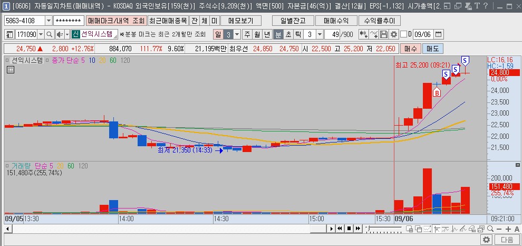This screenshot has height=246, width=522.
Task: Expand the speaker options dropdown arrow
Action: 66,34
